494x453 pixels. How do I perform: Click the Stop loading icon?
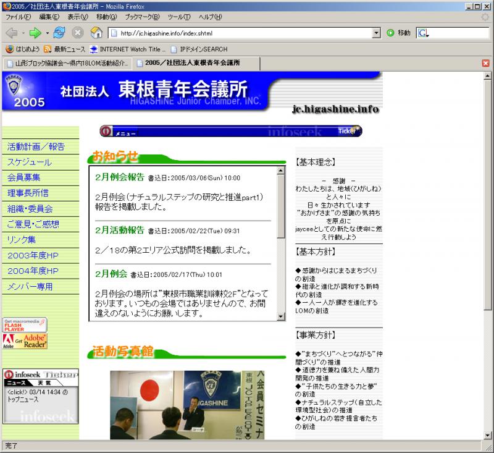click(x=78, y=33)
